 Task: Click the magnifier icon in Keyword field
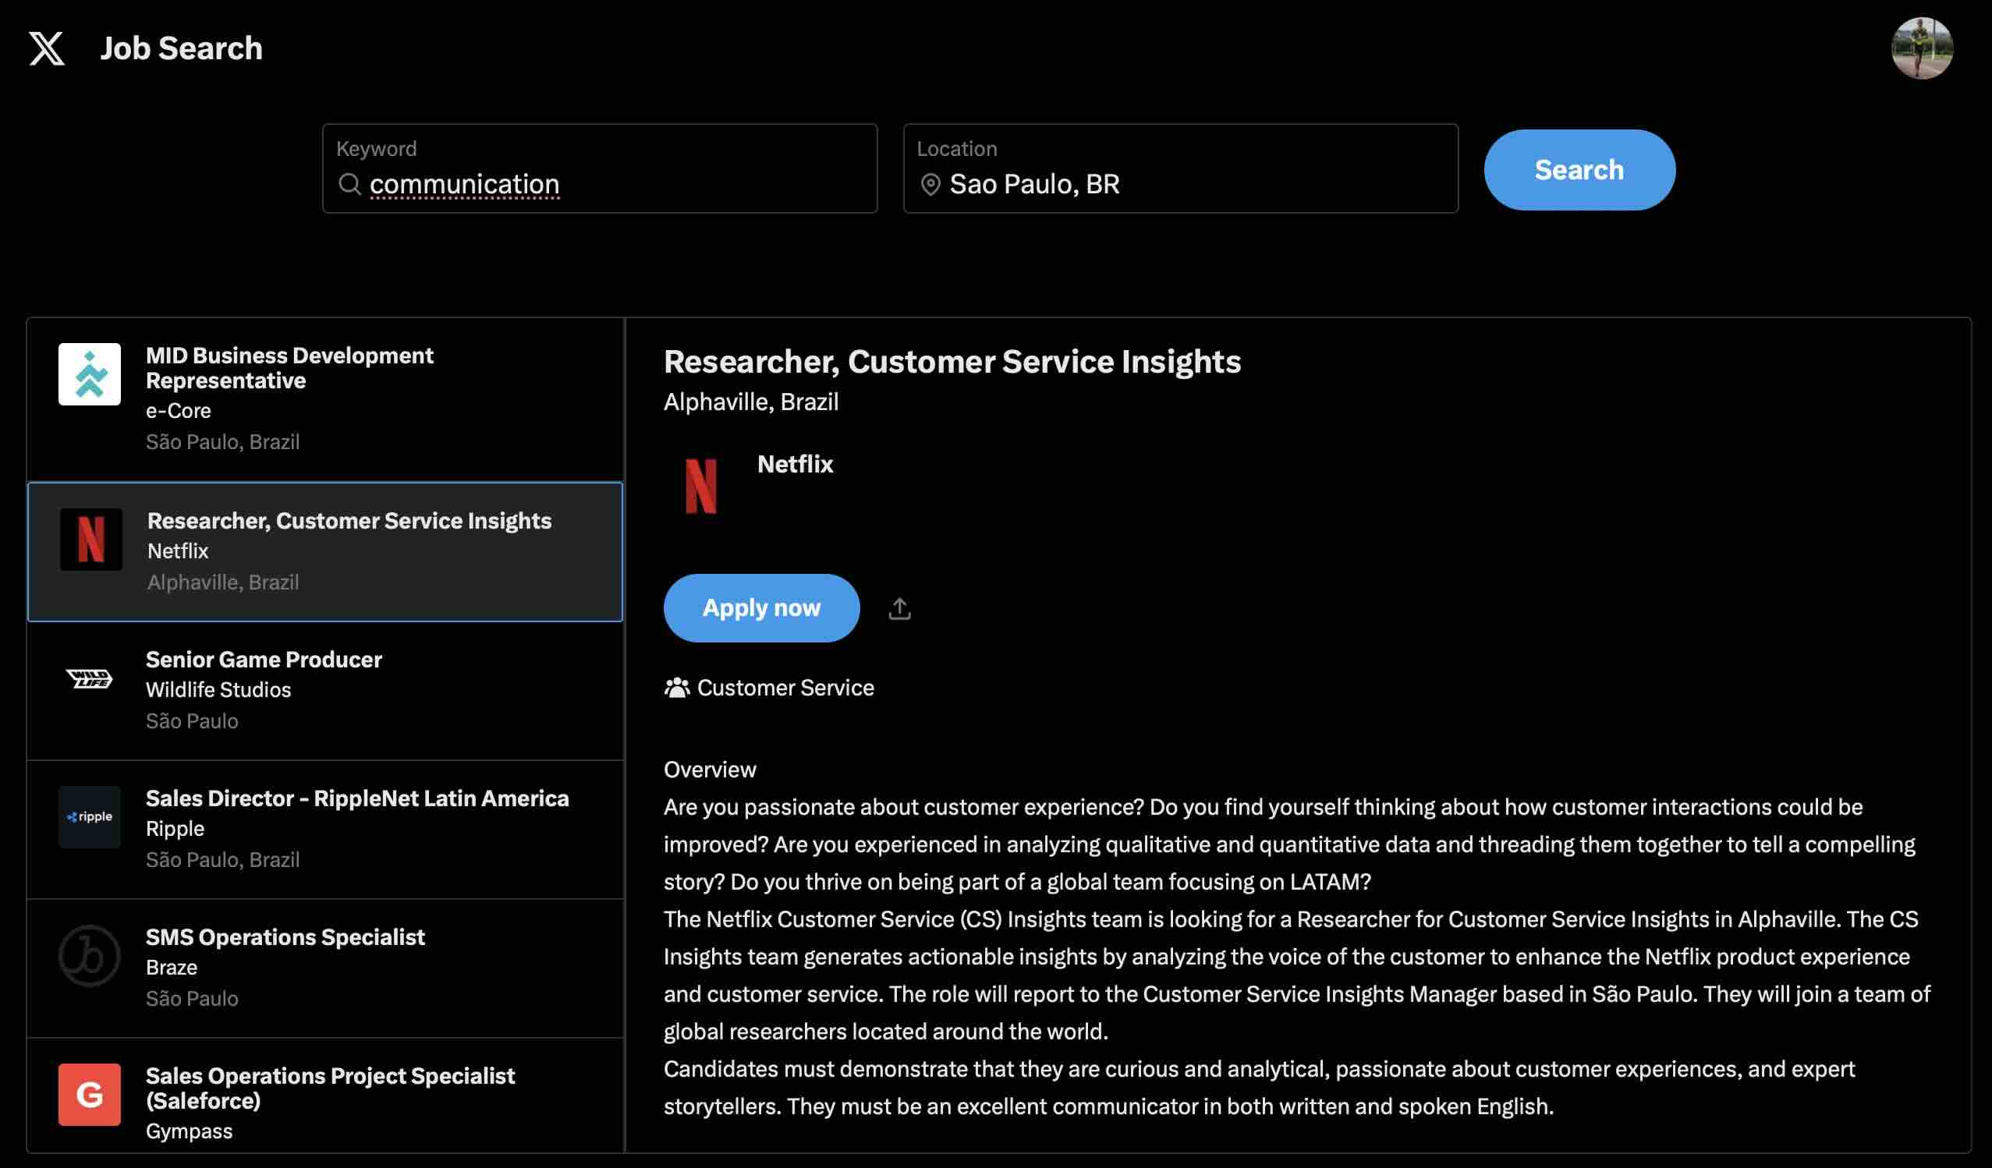point(349,184)
